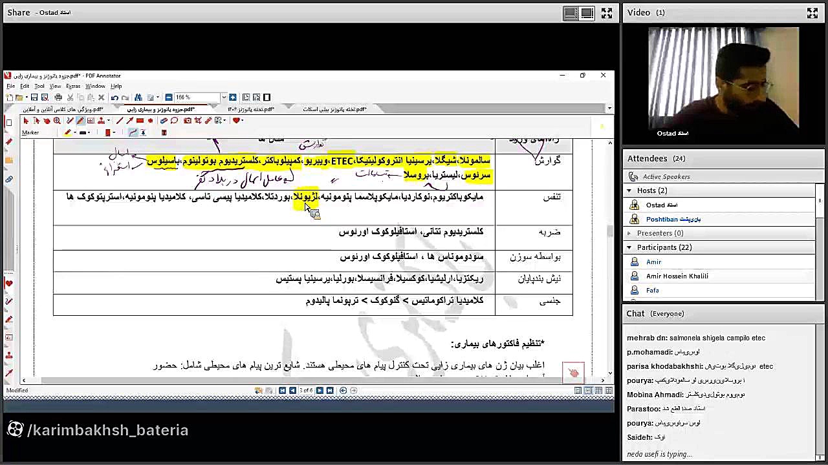
Task: Open the Find dialog with the binoculars icon
Action: (138, 97)
